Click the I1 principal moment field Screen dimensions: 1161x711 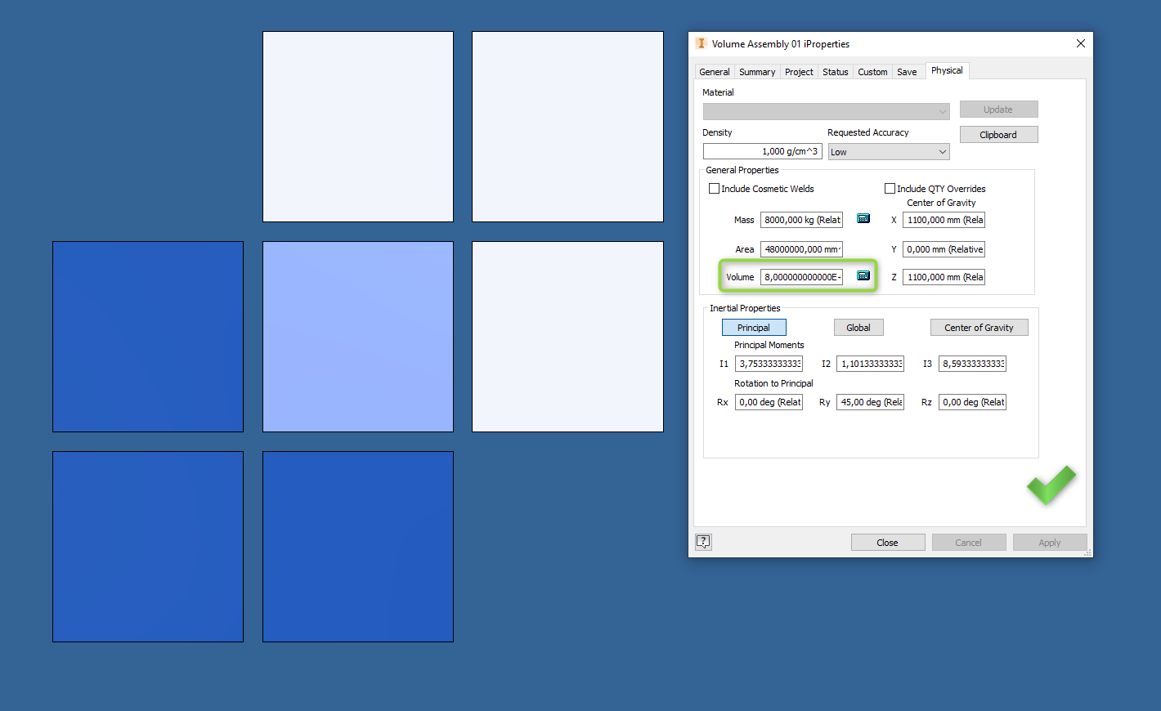point(769,364)
